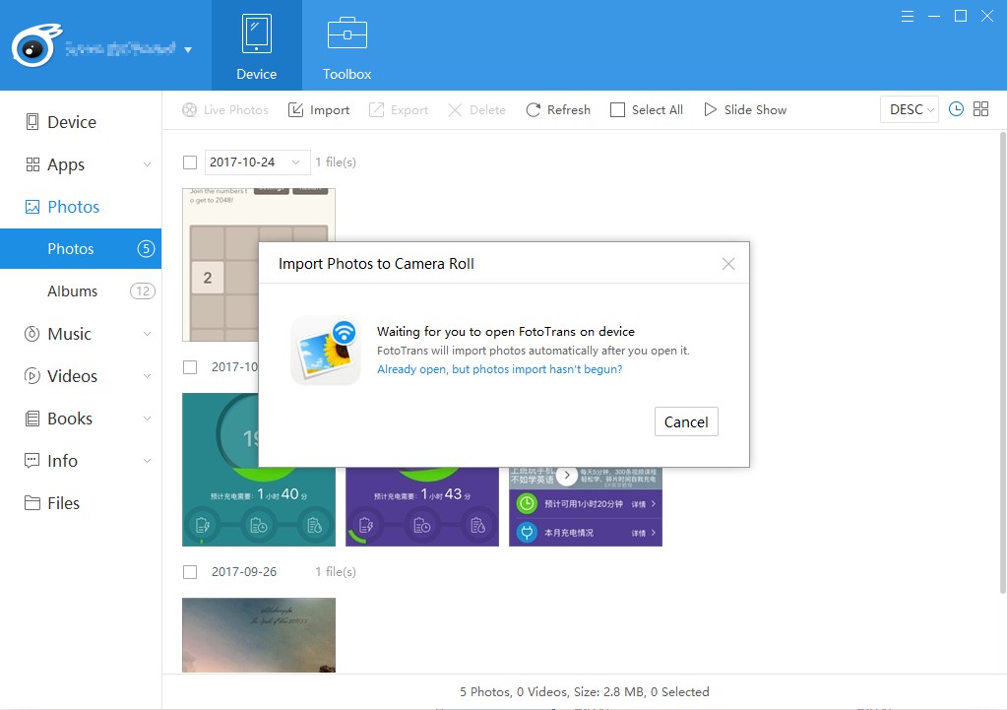This screenshot has width=1007, height=710.
Task: Click Cancel in the import dialog
Action: pyautogui.click(x=686, y=422)
